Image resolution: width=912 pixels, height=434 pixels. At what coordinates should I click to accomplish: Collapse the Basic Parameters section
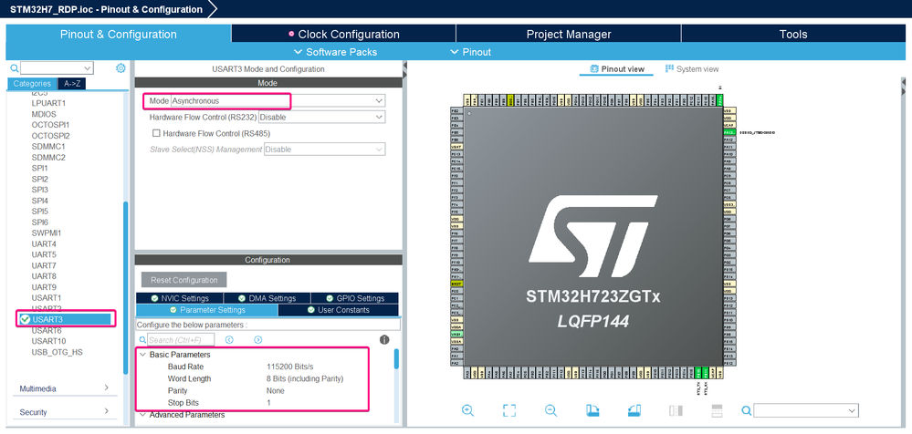pos(142,355)
